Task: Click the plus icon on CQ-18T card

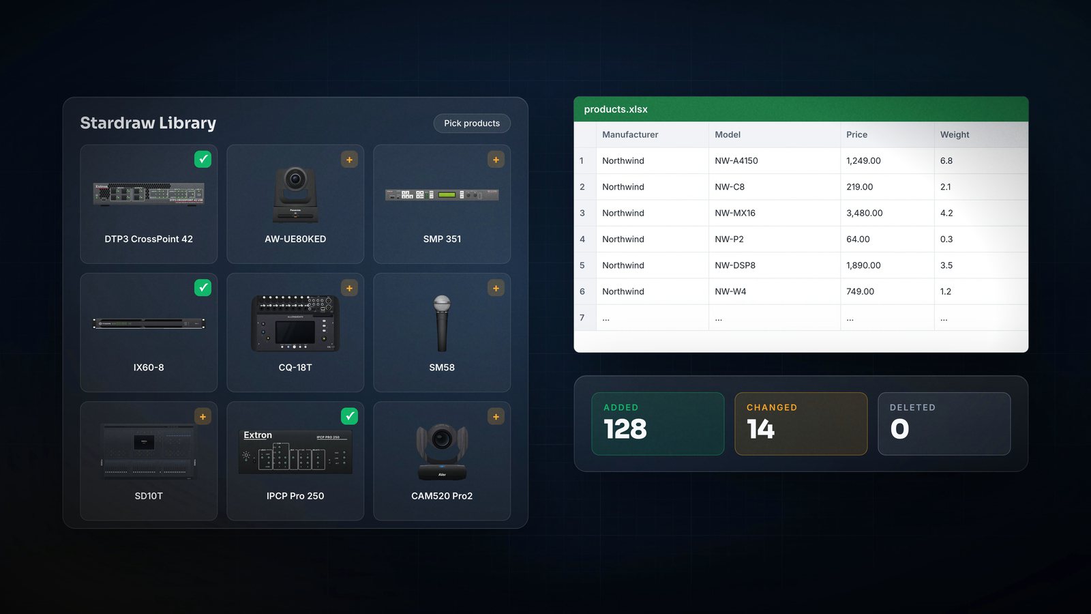Action: point(349,288)
